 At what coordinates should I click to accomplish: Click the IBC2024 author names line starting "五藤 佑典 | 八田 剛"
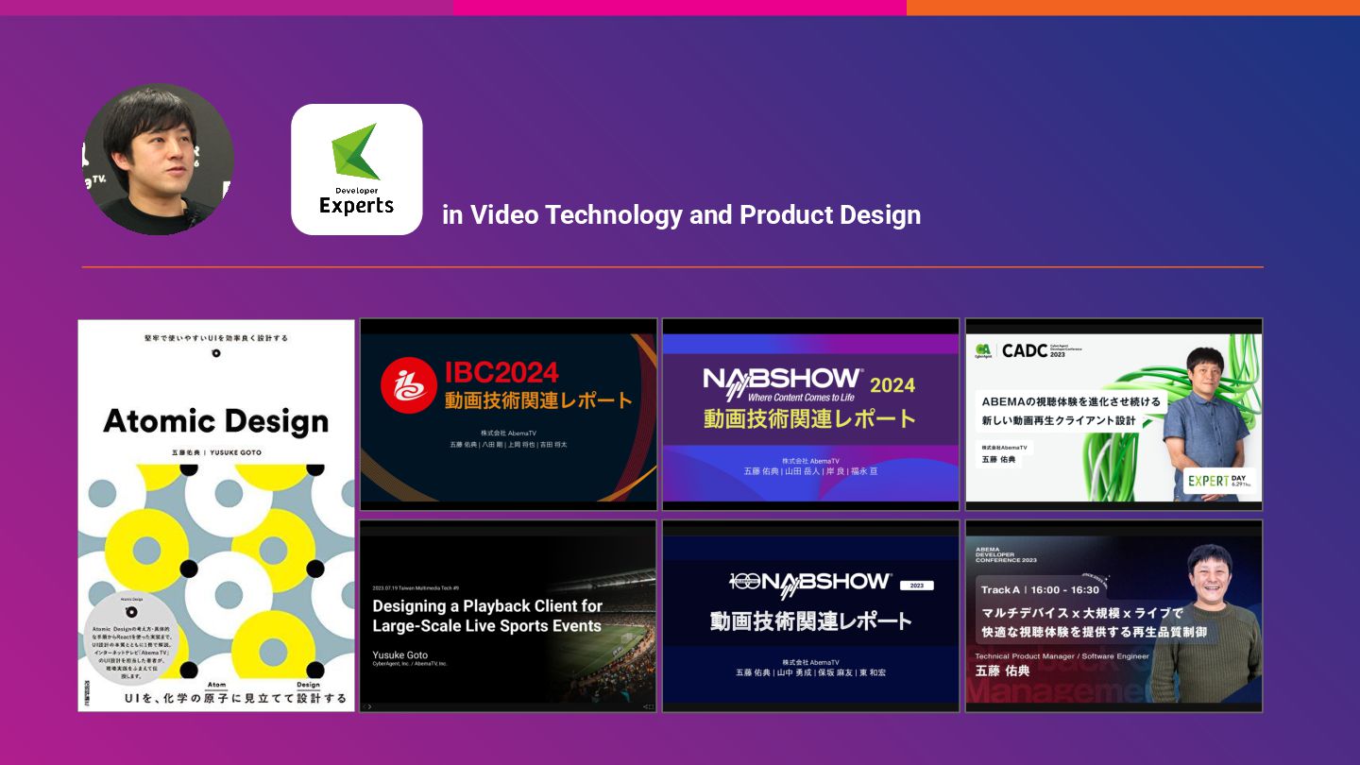(508, 444)
